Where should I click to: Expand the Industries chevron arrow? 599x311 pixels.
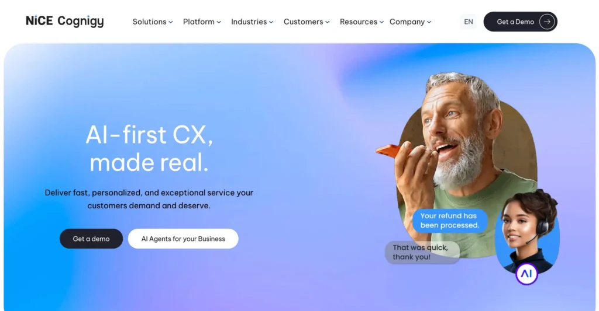[271, 22]
